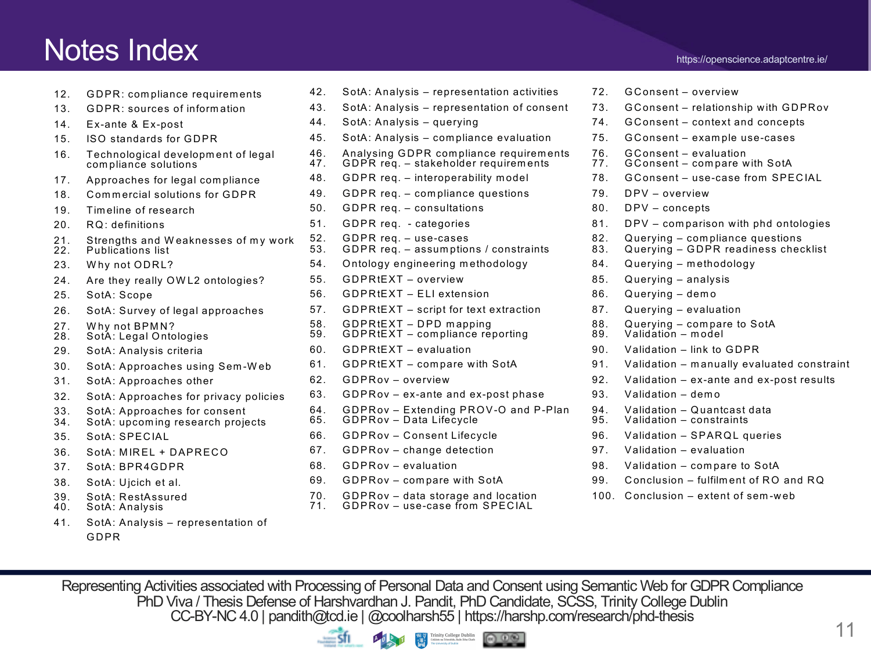This screenshot has width=871, height=653.
Task: Open the 'SotA: Ujcich et al.' entry
Action: (x=134, y=482)
